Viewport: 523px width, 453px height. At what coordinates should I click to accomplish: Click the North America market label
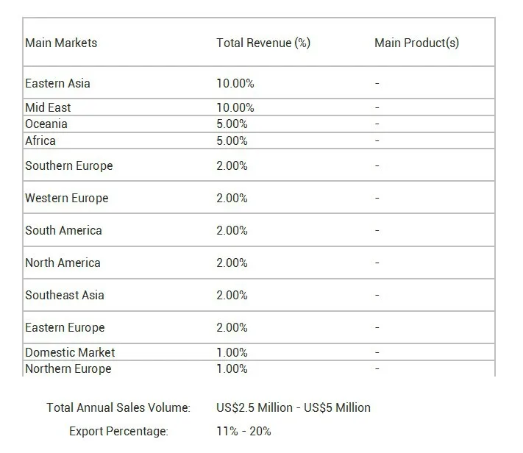click(63, 263)
